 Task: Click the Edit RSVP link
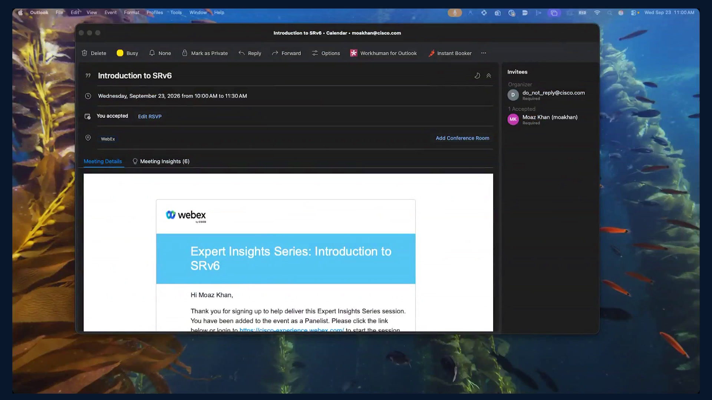pyautogui.click(x=150, y=116)
